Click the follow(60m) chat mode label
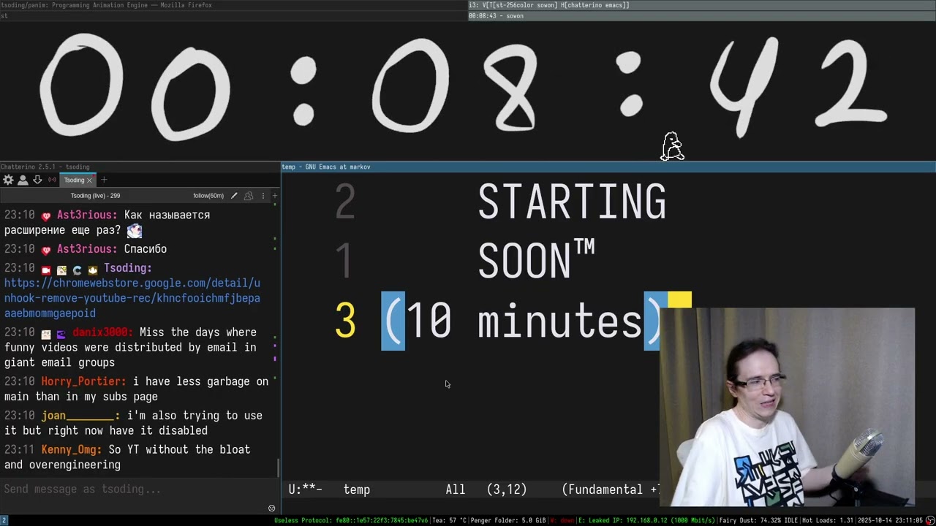The image size is (936, 526). [x=208, y=196]
